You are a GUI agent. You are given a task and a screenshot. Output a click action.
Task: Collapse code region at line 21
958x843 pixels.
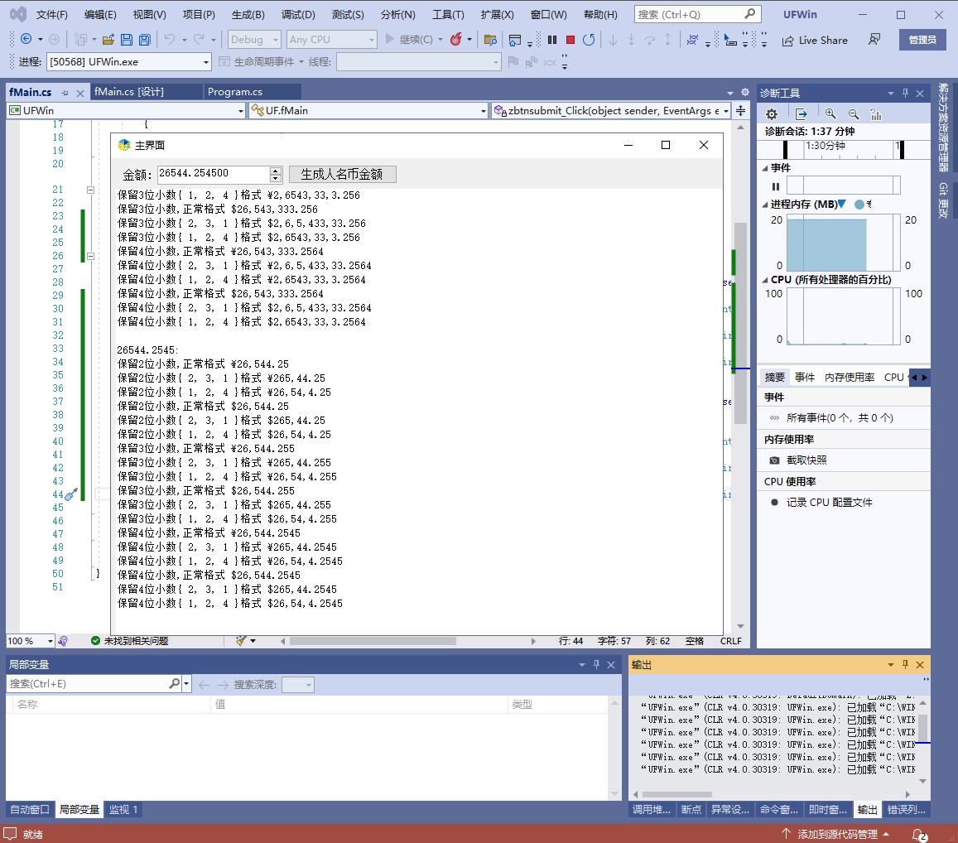pyautogui.click(x=90, y=190)
